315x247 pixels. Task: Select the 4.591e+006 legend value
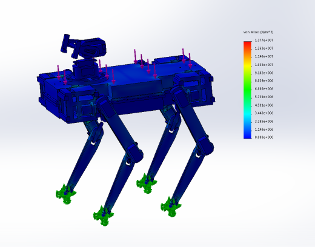[264, 105]
